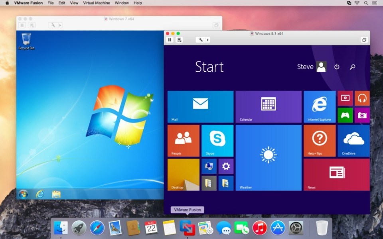Open the Skype tile
Viewport: 383px width, 239px height.
(x=217, y=140)
